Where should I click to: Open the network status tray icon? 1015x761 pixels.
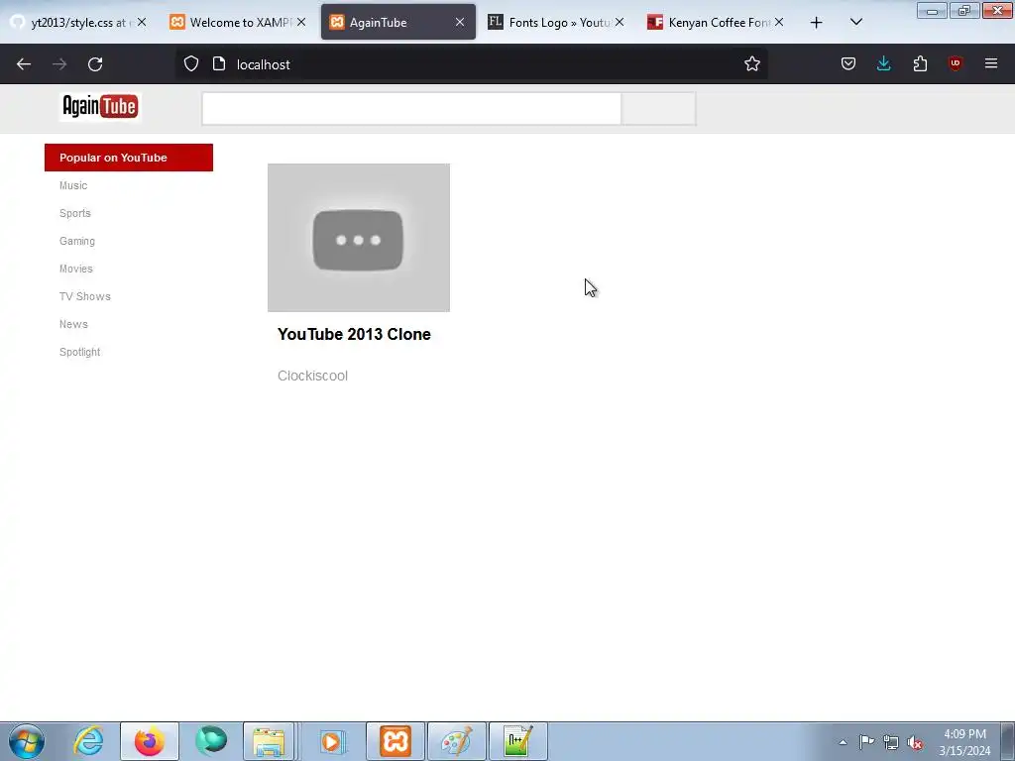click(x=891, y=743)
